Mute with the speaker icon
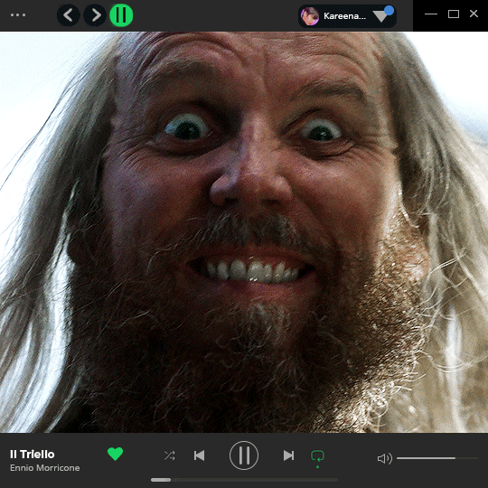488x488 pixels. 384,458
